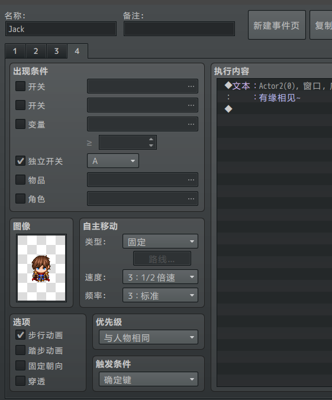Uncheck the 独立开关 condition
Image resolution: width=332 pixels, height=400 pixels.
(x=20, y=161)
